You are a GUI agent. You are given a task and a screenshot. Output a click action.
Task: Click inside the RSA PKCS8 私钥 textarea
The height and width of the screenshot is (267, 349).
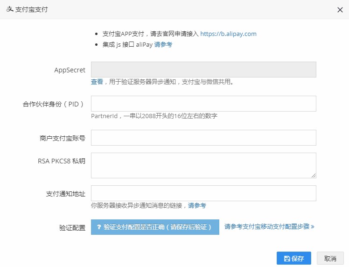(x=203, y=165)
